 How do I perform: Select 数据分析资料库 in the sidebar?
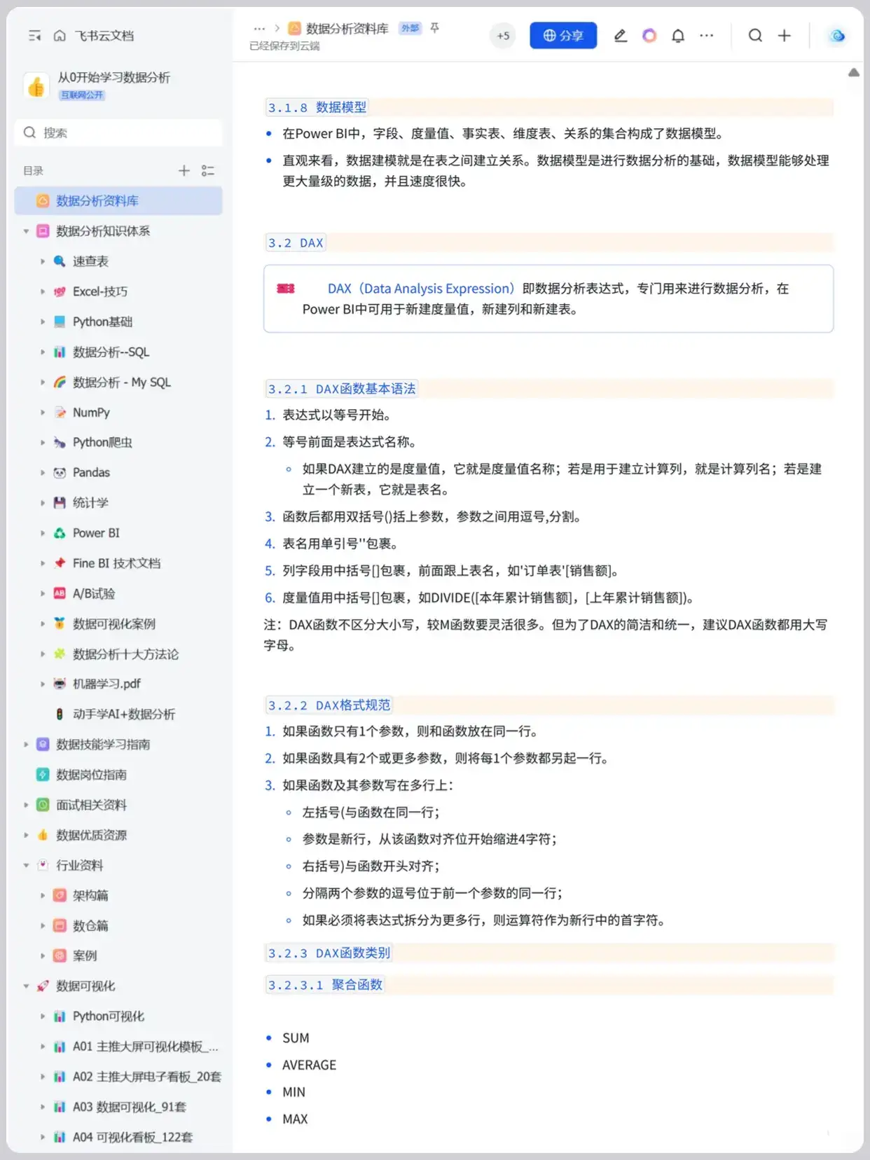point(118,201)
